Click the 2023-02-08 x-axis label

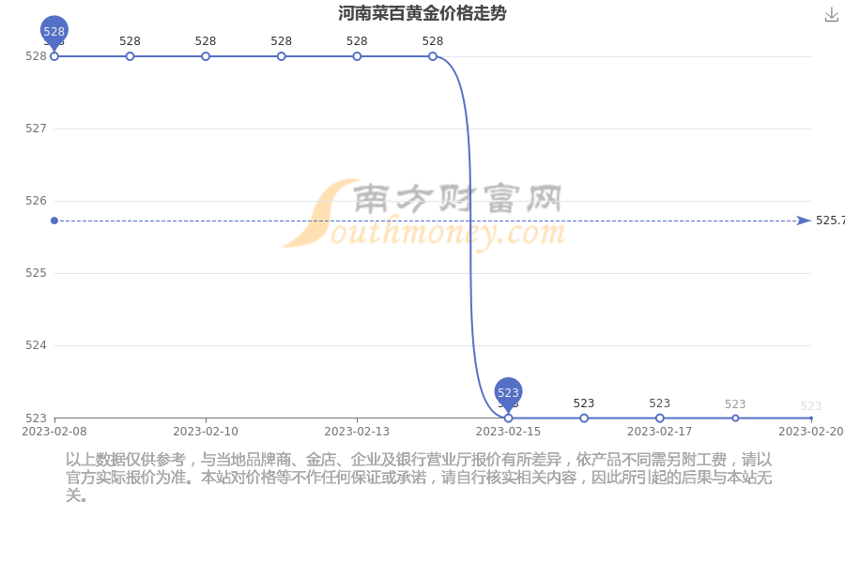pos(54,432)
